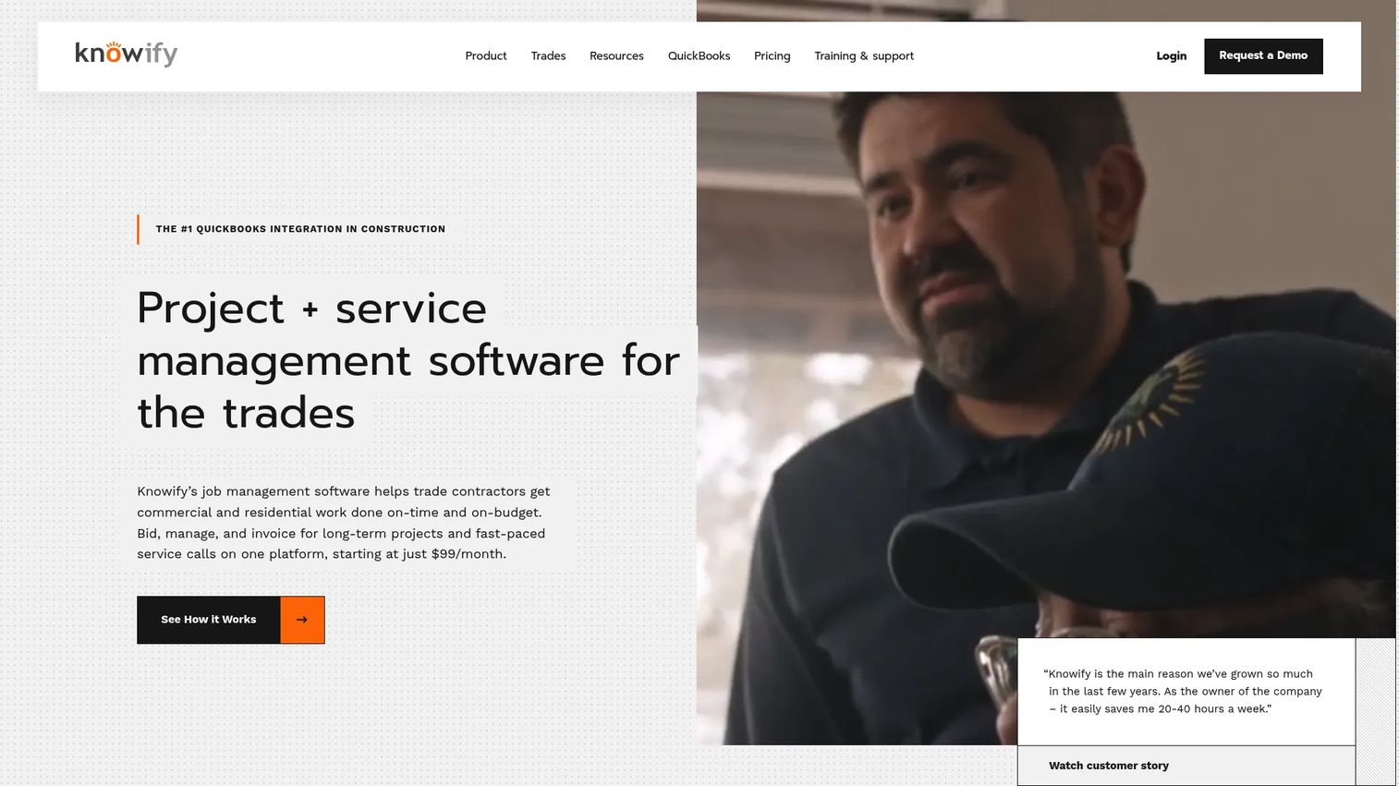
Task: Click the See How it Works button
Action: click(231, 620)
